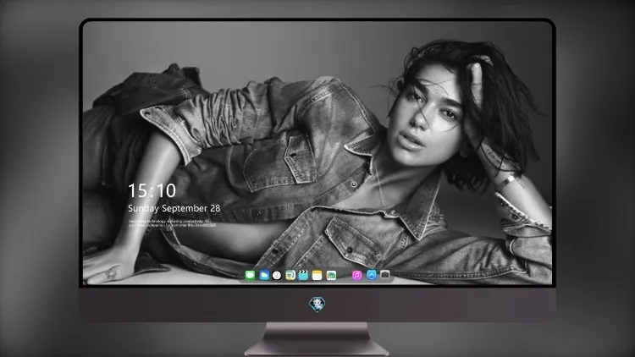Open the Camera app in the dock

(384, 274)
